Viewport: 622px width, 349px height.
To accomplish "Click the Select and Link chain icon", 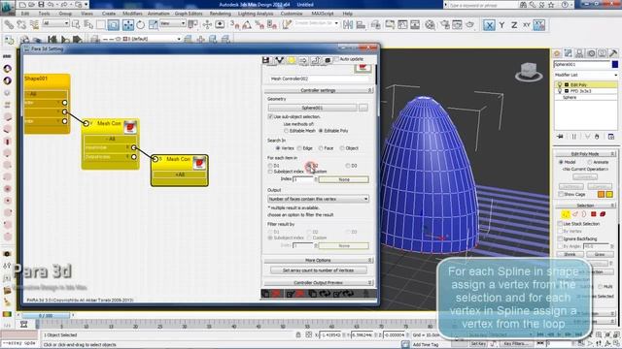I will (9, 25).
